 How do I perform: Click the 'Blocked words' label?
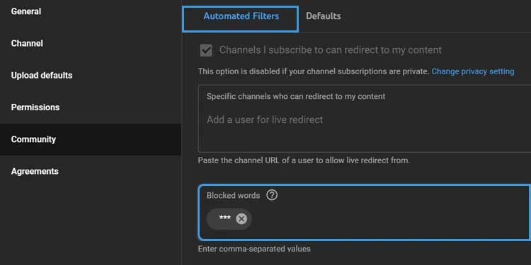[234, 195]
